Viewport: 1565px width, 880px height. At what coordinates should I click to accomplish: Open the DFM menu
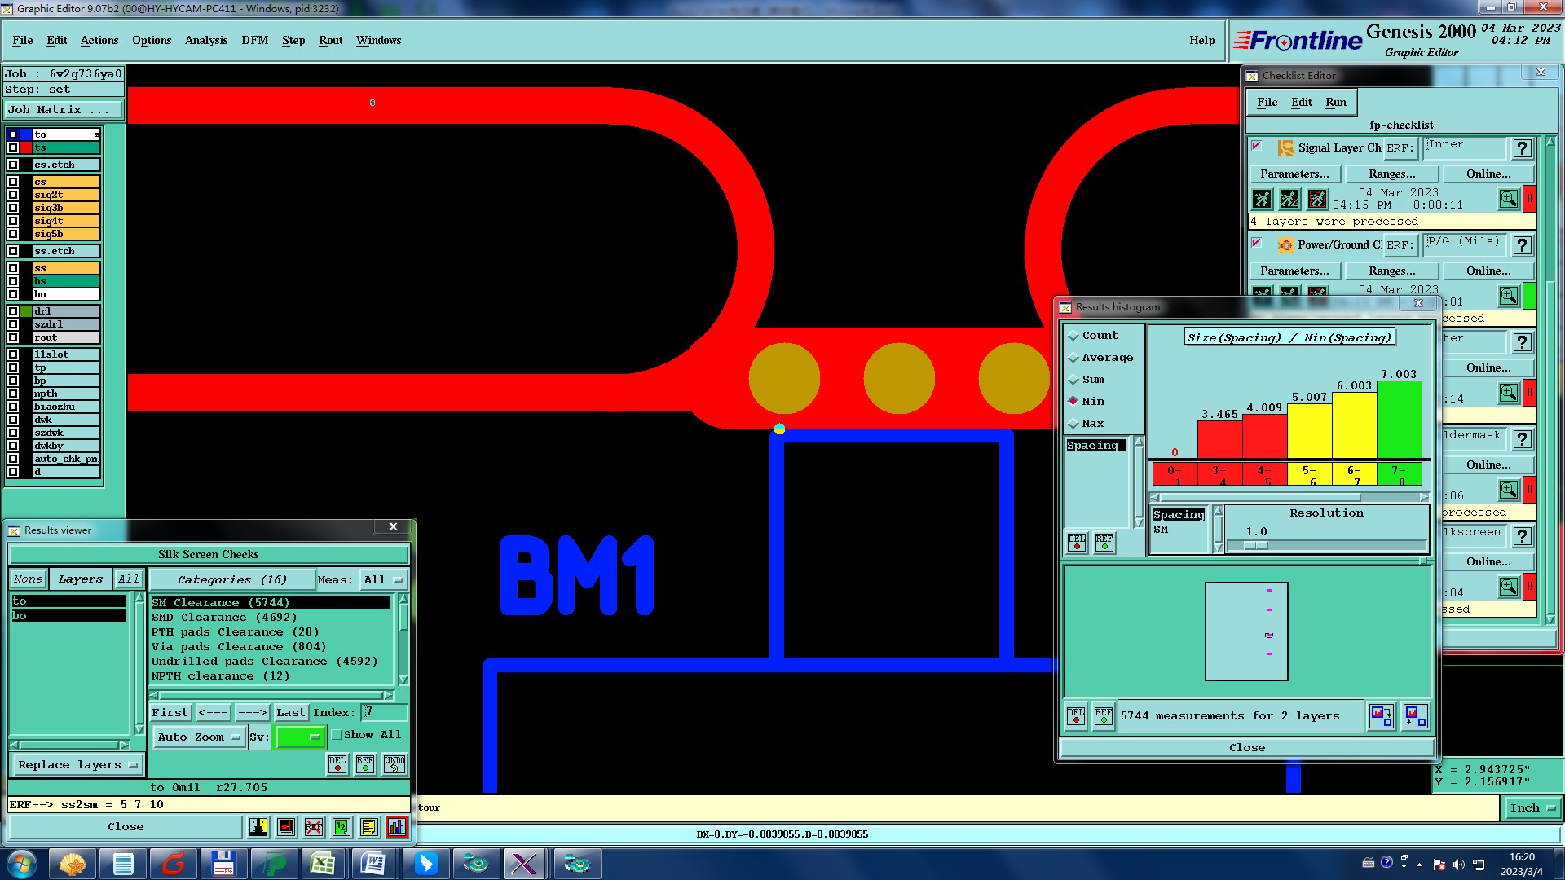pos(254,40)
